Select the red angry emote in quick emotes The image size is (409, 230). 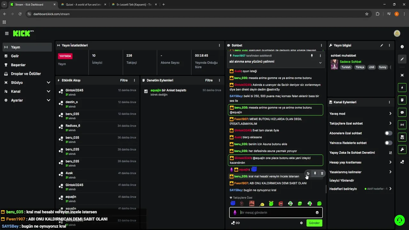[x=281, y=203]
